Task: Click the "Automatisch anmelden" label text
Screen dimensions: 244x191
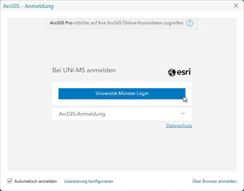Action: pos(35,181)
